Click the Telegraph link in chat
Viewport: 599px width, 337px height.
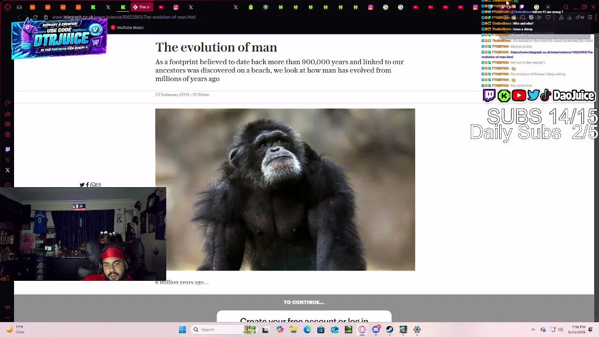point(538,54)
